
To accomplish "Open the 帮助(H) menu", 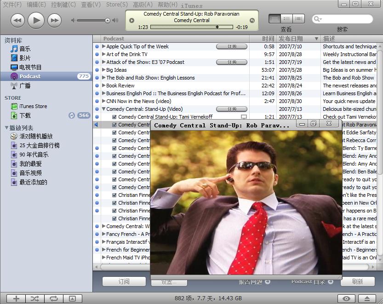I will (167, 5).
